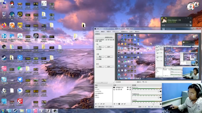
Task: Toggle lock on display capture source
Action: click(x=130, y=89)
